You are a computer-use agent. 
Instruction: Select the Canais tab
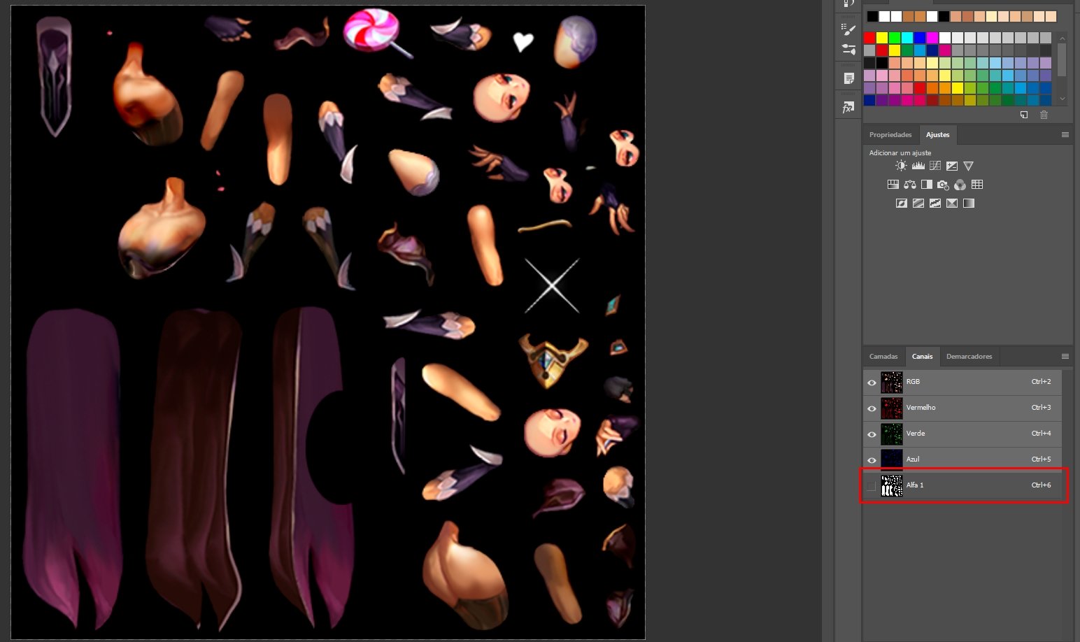click(922, 356)
